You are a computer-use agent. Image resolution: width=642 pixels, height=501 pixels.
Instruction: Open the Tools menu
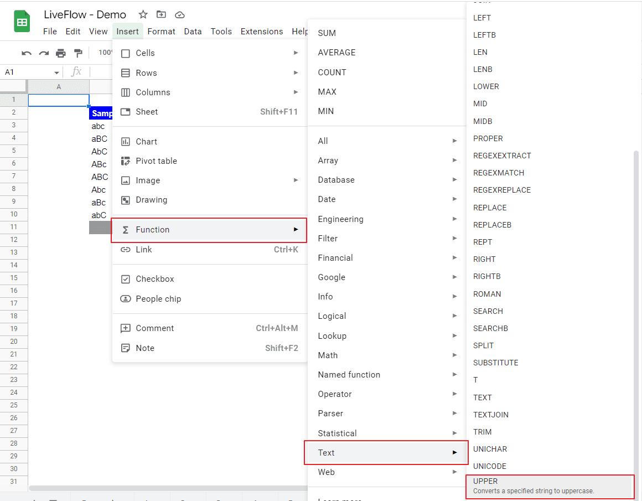[221, 32]
